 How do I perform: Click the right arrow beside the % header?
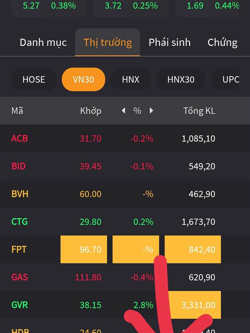[x=151, y=111]
